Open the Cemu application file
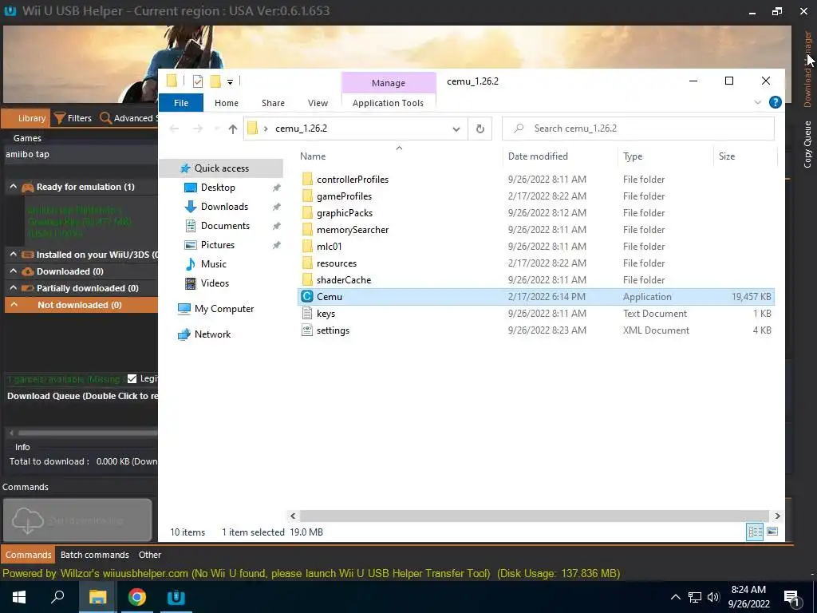This screenshot has height=613, width=817. coord(535,297)
